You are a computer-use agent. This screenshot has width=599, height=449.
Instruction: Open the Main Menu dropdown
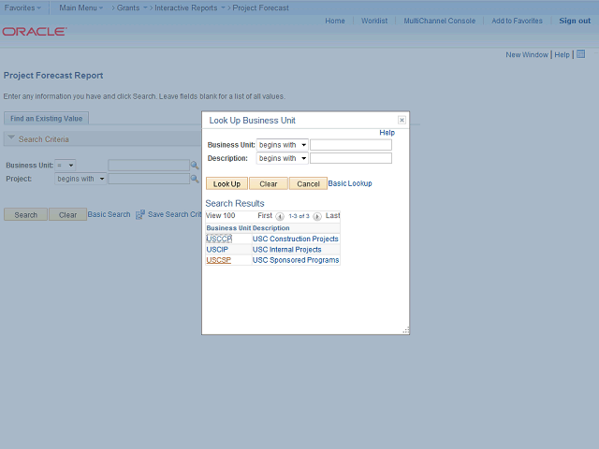coord(81,7)
